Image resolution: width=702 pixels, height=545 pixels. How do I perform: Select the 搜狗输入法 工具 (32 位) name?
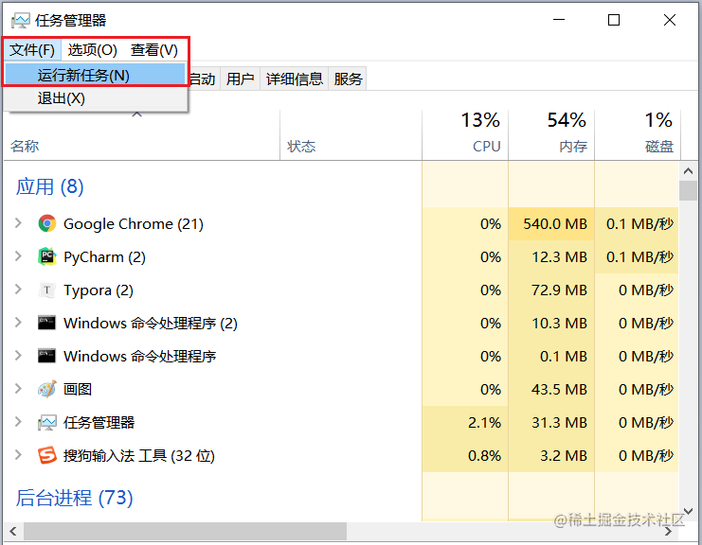point(139,455)
